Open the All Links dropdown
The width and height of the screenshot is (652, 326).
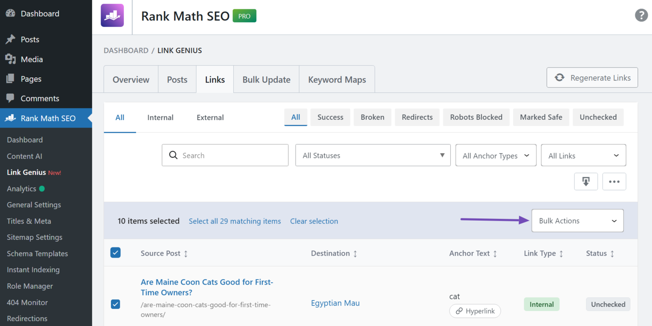tap(584, 155)
